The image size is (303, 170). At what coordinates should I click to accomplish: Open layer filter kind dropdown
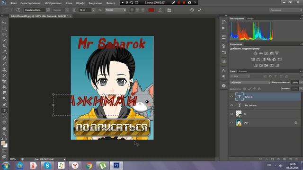point(240,76)
